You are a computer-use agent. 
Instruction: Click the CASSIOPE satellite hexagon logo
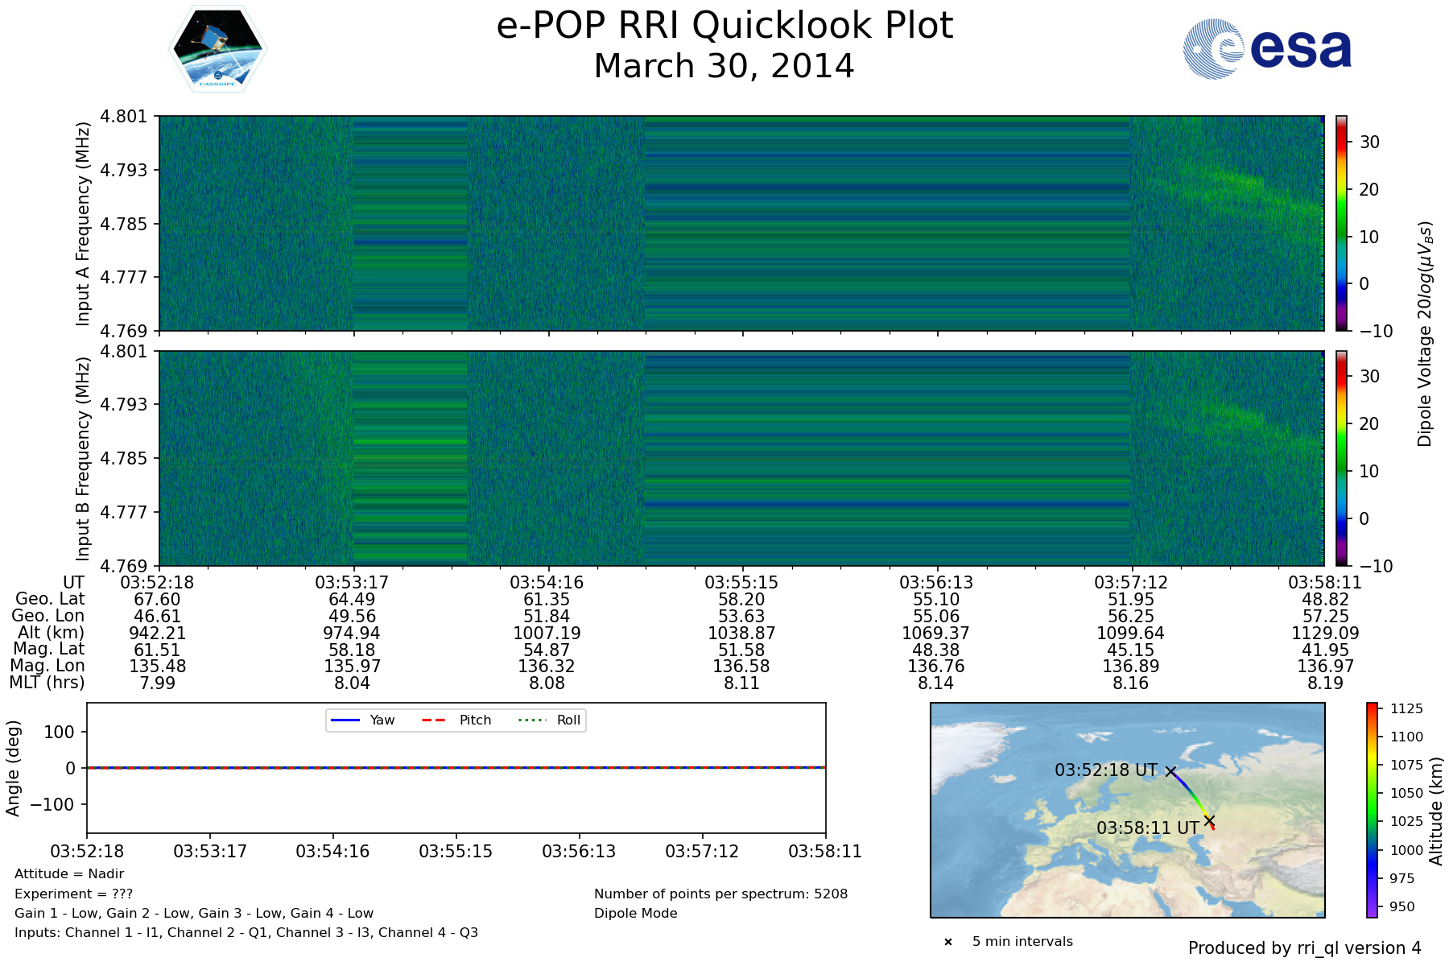217,50
